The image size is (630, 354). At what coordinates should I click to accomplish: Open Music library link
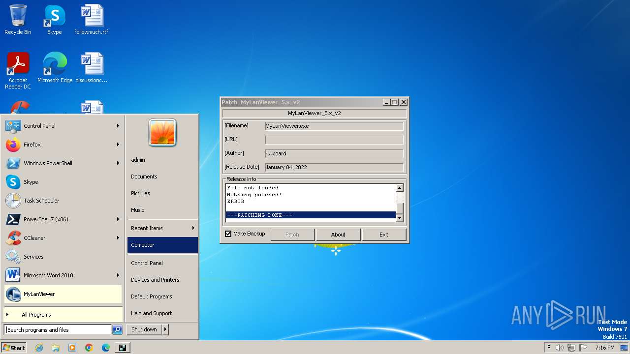pyautogui.click(x=162, y=210)
